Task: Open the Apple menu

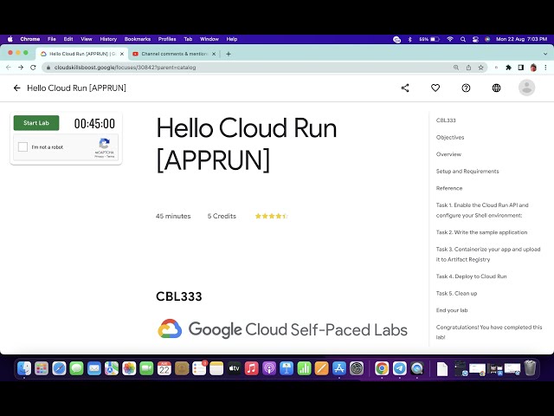Action: 10,39
